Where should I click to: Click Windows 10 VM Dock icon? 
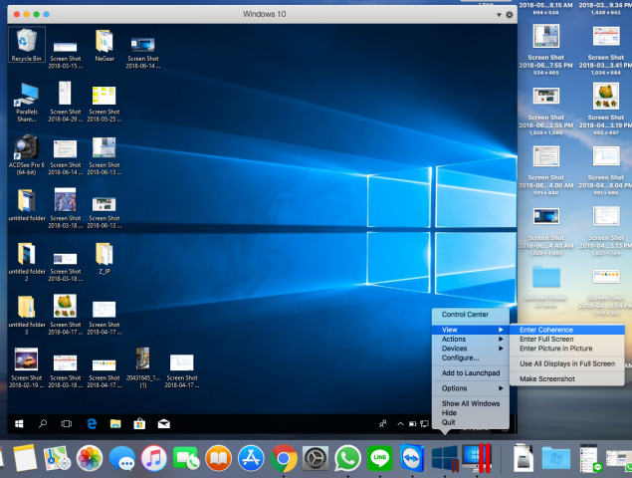point(445,458)
